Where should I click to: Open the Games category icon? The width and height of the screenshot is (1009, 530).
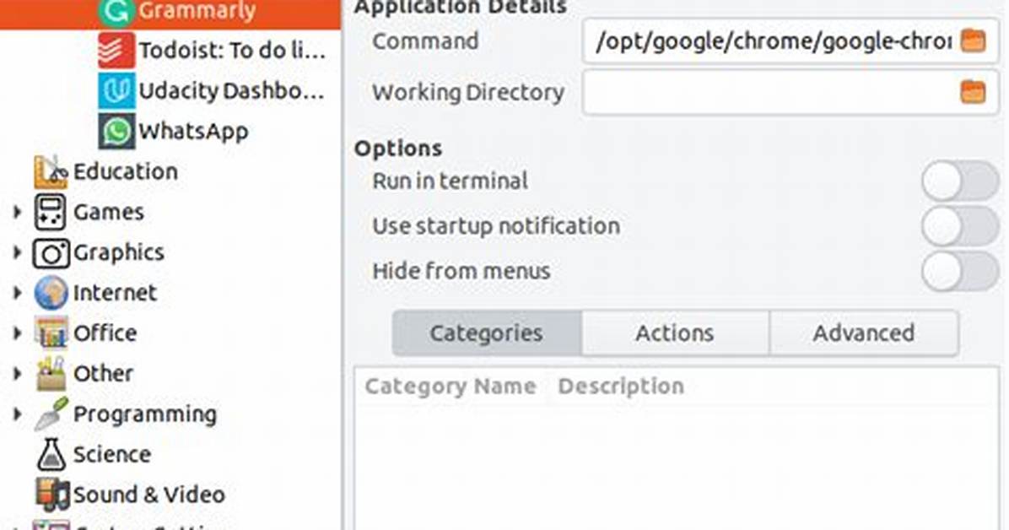click(x=50, y=213)
